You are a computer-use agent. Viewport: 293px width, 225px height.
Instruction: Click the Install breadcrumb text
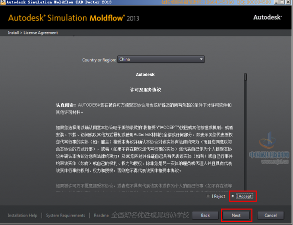point(13,32)
